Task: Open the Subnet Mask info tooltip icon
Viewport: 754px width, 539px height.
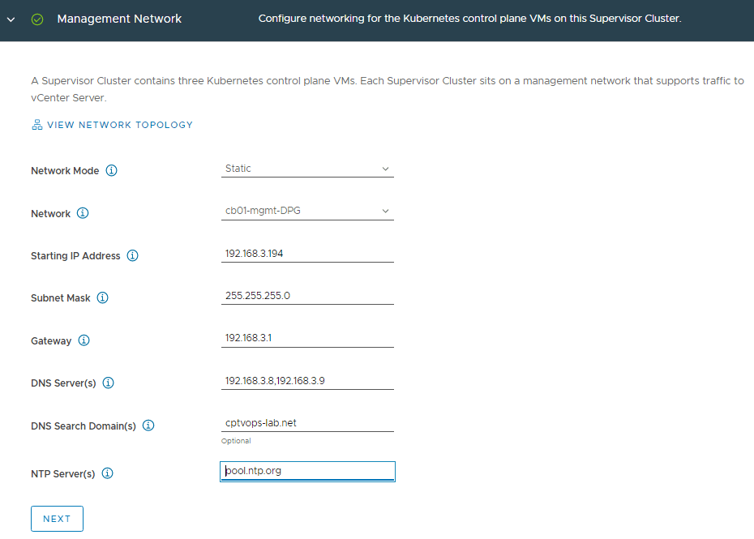Action: point(103,297)
